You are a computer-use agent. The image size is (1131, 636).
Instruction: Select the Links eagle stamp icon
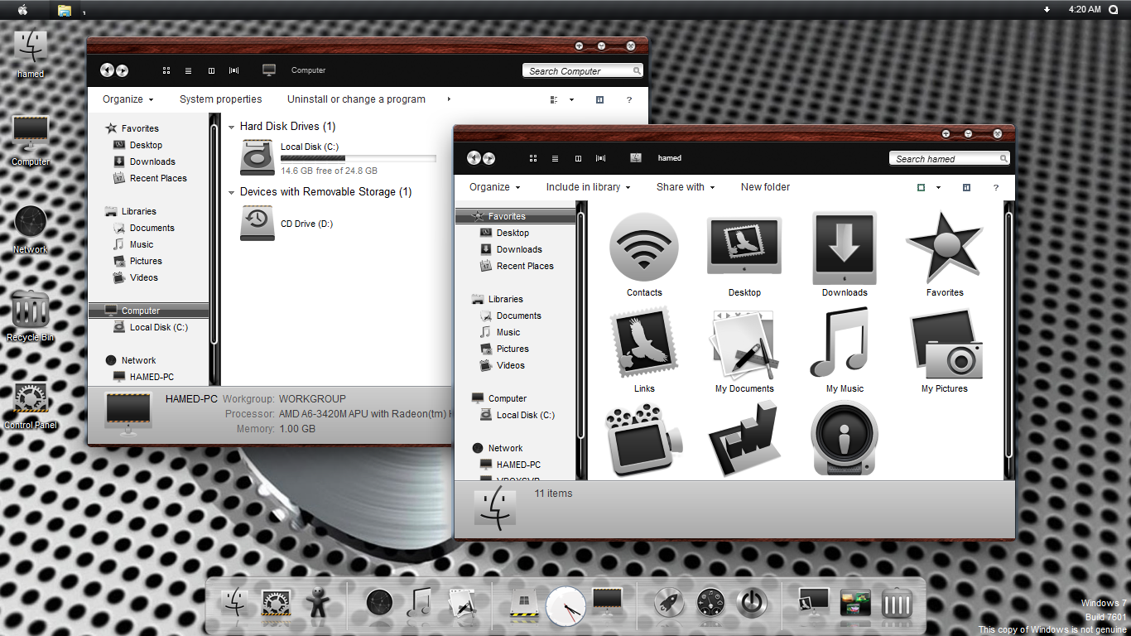[644, 343]
